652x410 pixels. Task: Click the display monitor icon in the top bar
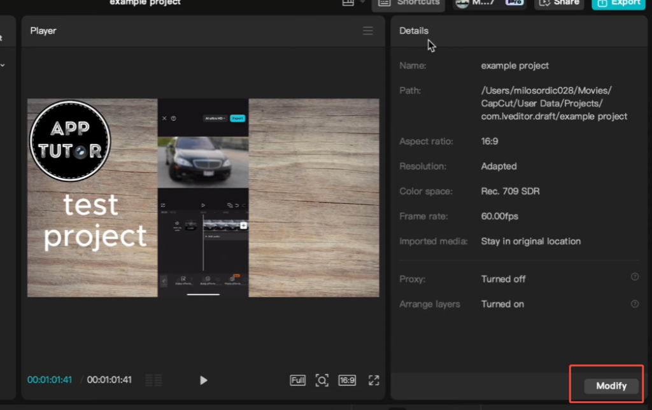click(347, 3)
